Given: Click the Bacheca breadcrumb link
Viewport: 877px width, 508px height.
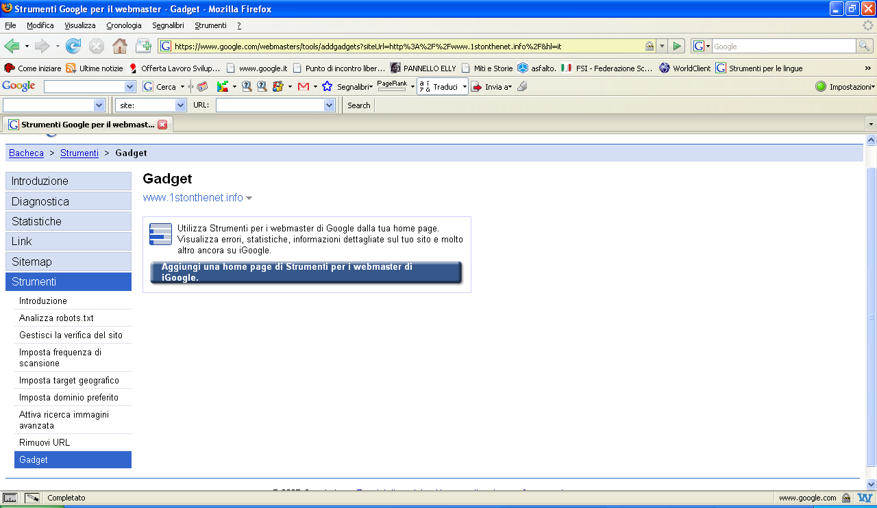Looking at the screenshot, I should [26, 153].
